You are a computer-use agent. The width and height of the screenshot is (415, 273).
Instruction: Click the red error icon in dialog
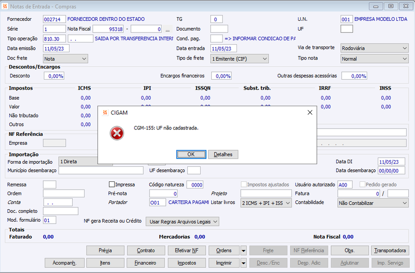coord(117,133)
